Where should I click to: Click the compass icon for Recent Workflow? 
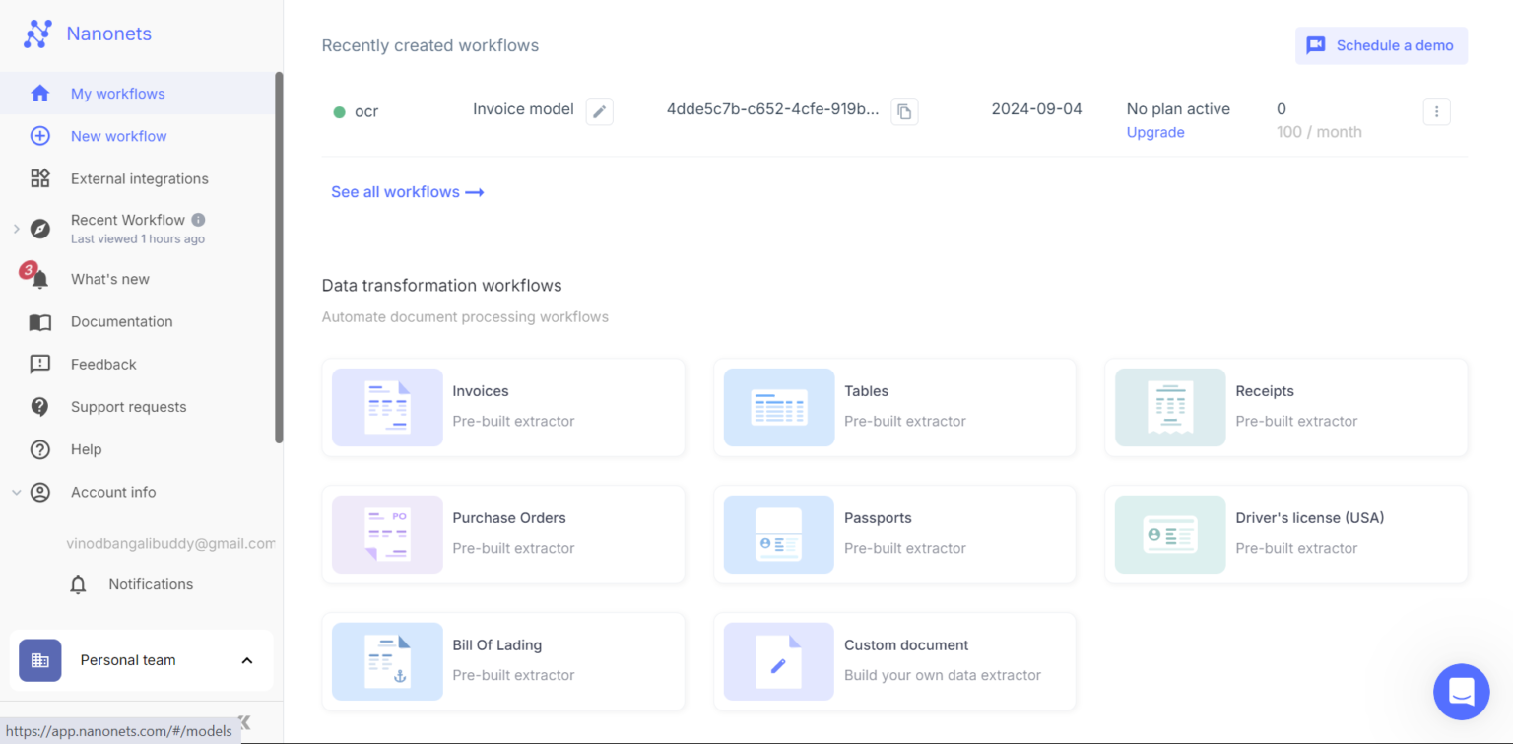point(39,229)
